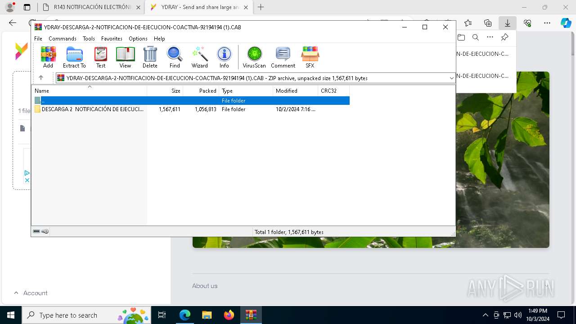Click the Find magnifier icon
Screen dimensions: 576x324
click(x=175, y=57)
